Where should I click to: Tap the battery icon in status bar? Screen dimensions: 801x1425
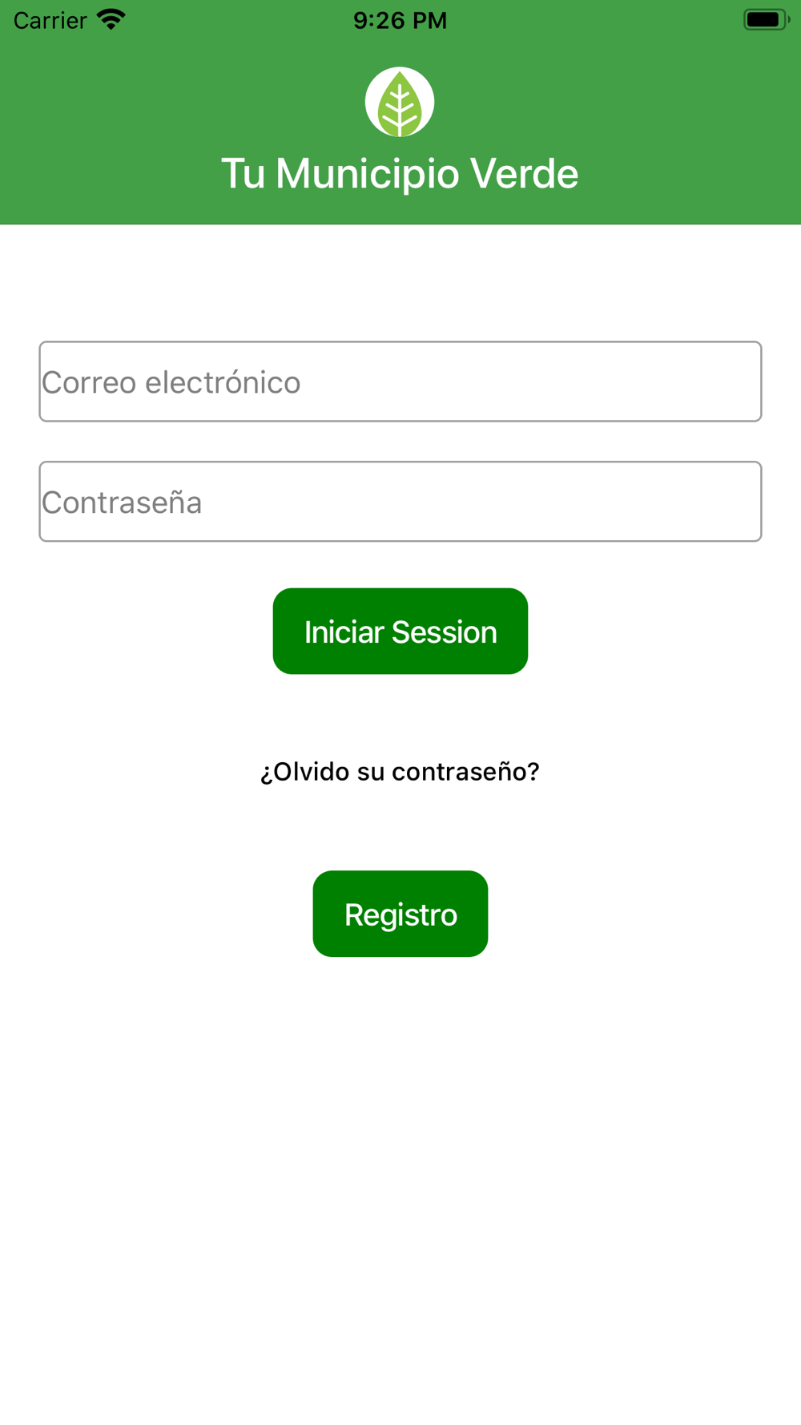click(767, 19)
